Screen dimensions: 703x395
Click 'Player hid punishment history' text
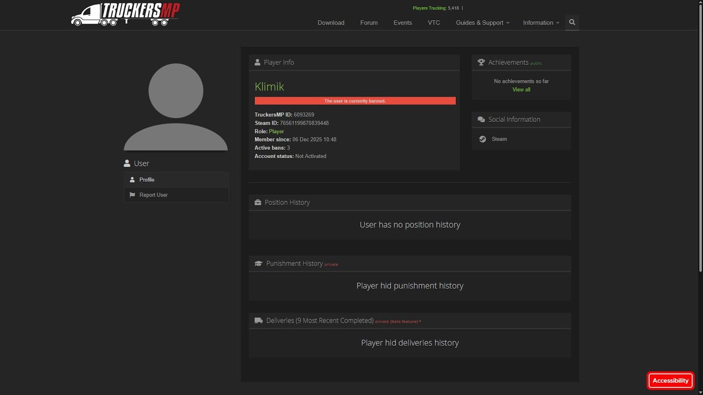tap(410, 286)
